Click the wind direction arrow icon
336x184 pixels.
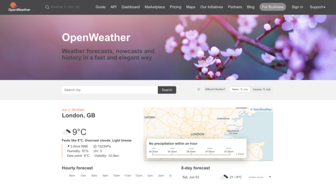coord(69,146)
